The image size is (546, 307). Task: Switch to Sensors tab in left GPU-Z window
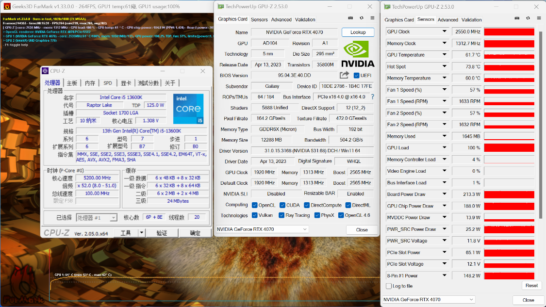click(260, 19)
